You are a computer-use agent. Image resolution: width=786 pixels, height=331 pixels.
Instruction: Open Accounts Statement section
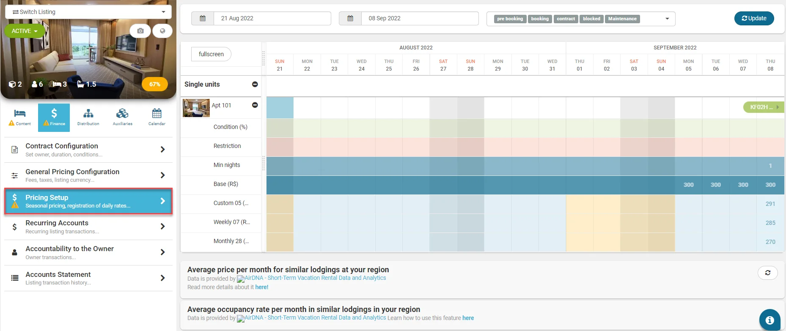[88, 278]
